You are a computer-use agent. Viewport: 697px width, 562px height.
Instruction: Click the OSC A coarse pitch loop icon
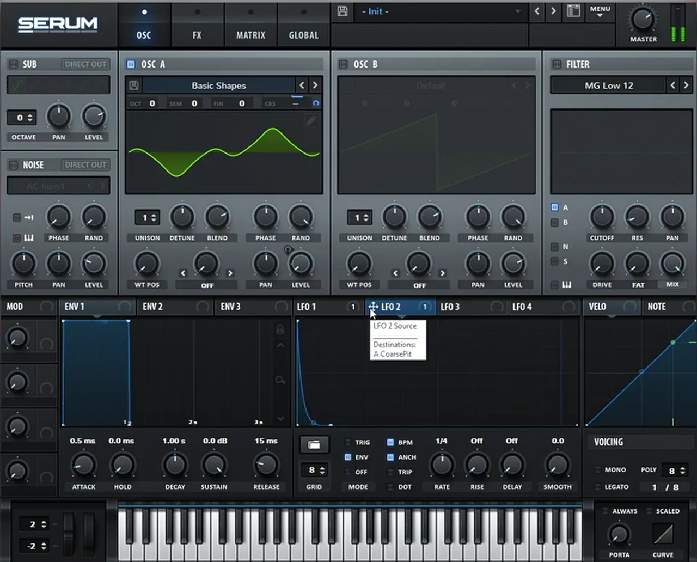coord(316,103)
